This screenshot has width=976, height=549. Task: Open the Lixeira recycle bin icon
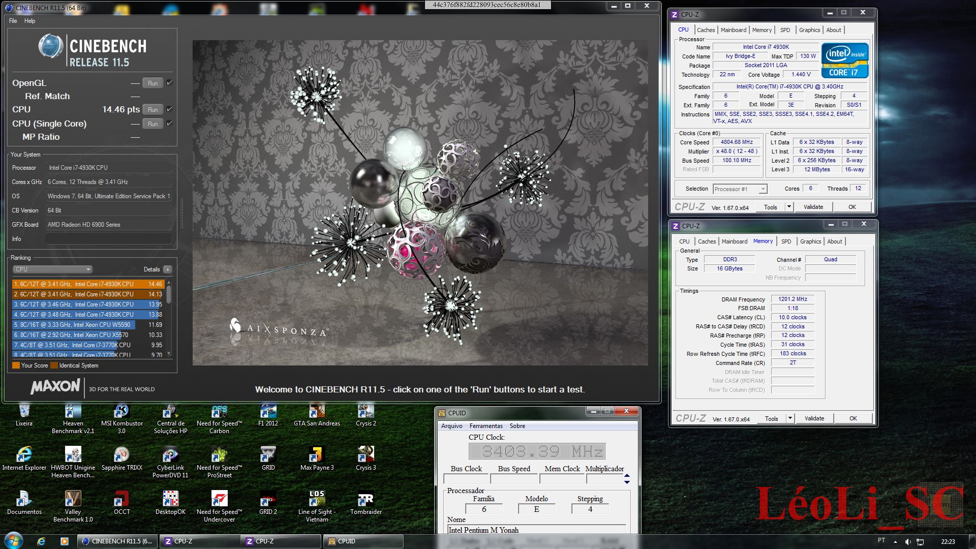[x=24, y=415]
